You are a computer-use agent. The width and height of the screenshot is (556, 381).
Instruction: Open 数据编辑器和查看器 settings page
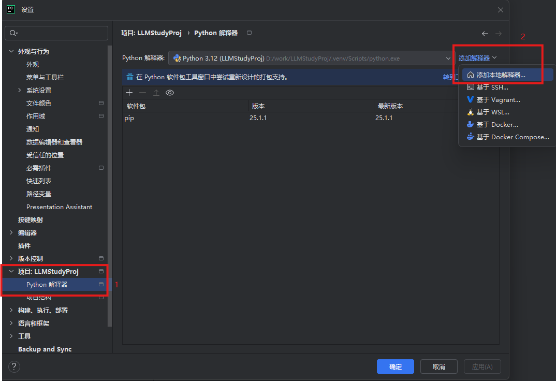(x=54, y=142)
